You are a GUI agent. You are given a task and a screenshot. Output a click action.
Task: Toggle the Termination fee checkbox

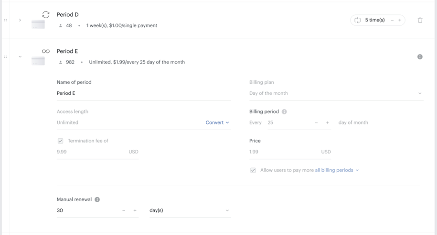pos(61,141)
